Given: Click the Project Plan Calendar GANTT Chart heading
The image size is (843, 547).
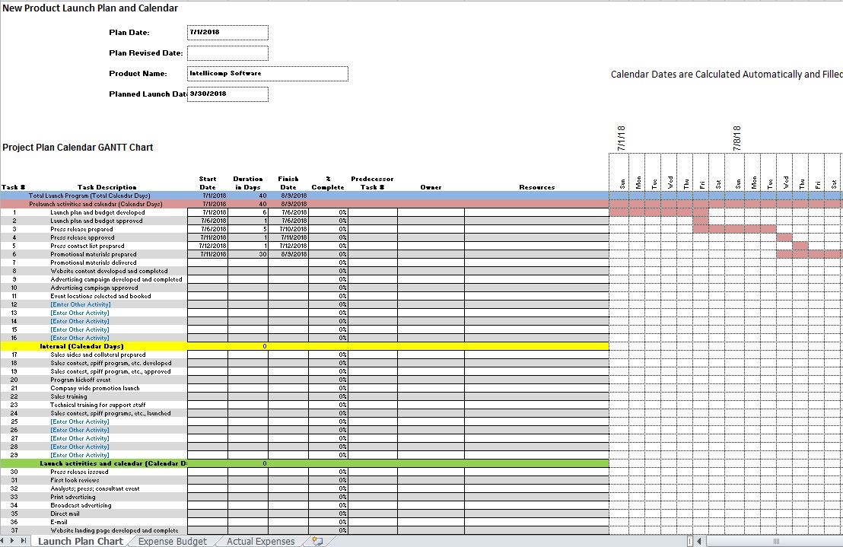Looking at the screenshot, I should pyautogui.click(x=78, y=148).
